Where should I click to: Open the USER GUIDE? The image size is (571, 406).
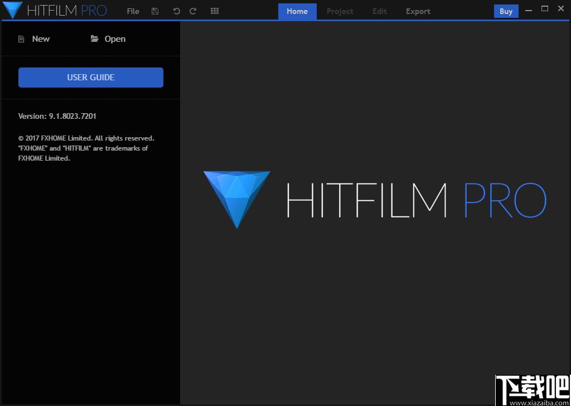point(91,77)
